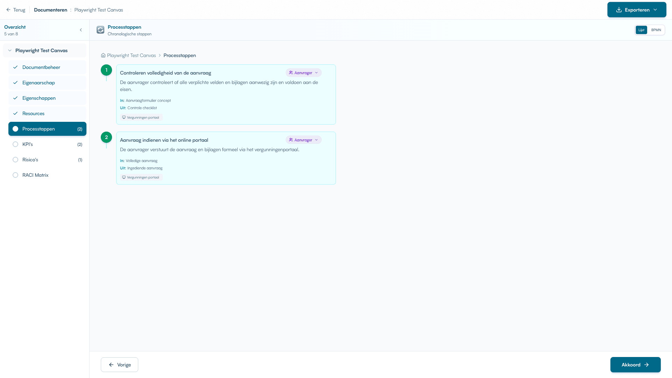Click the download icon inside Exporteren button
This screenshot has height=378, width=672.
pos(618,10)
